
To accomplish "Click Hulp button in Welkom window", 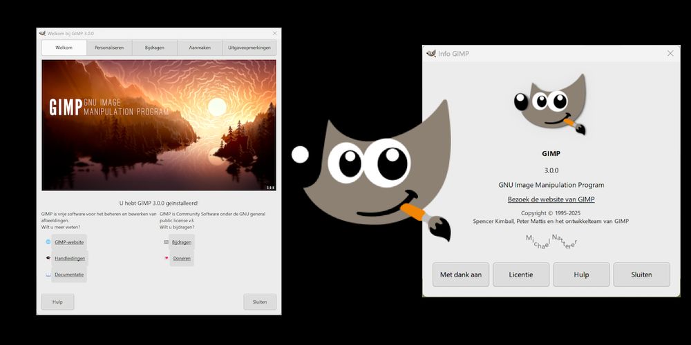I will pos(58,302).
